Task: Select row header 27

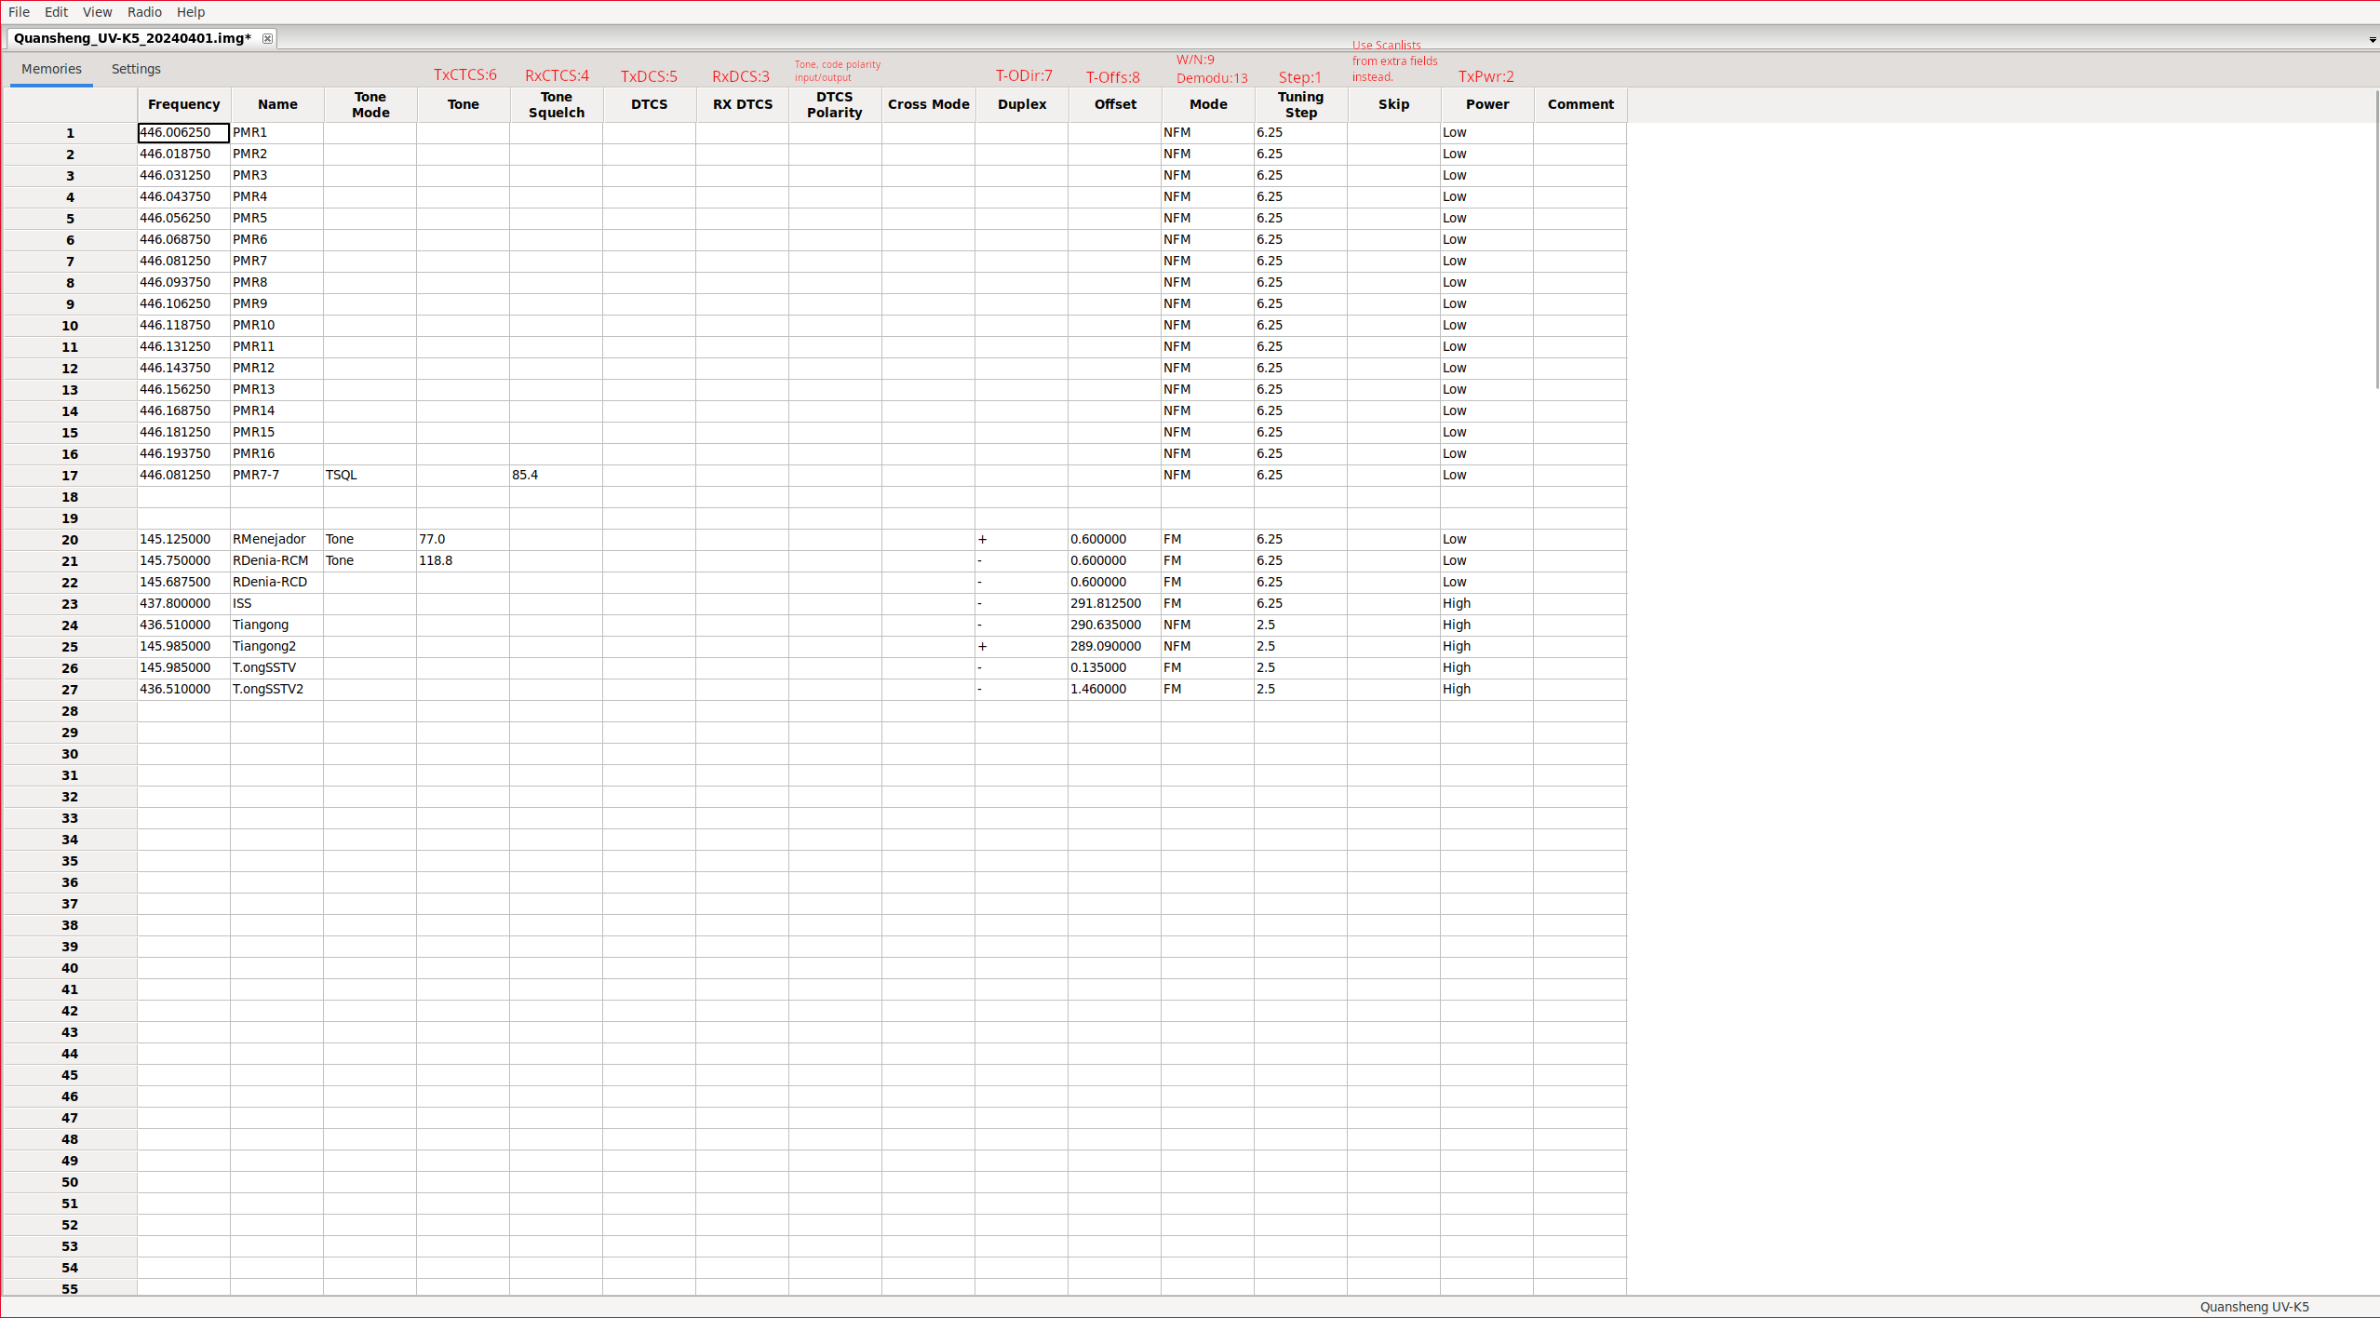Action: pos(70,690)
